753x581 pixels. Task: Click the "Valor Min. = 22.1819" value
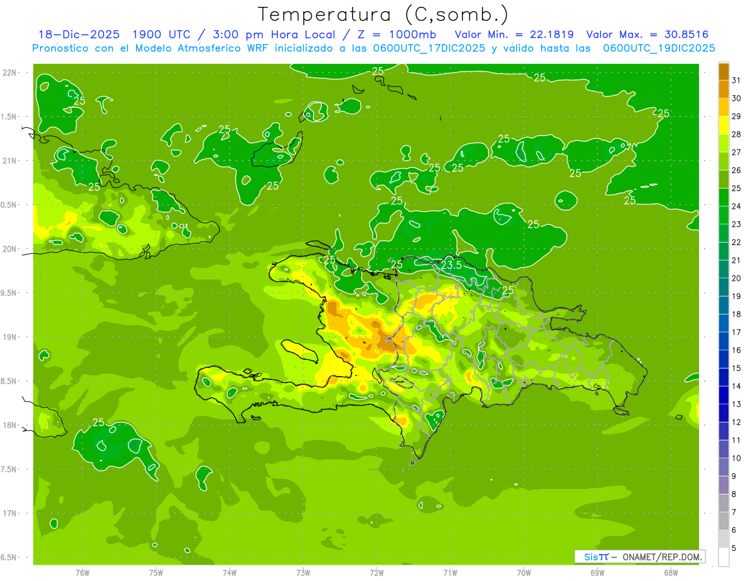click(x=514, y=34)
